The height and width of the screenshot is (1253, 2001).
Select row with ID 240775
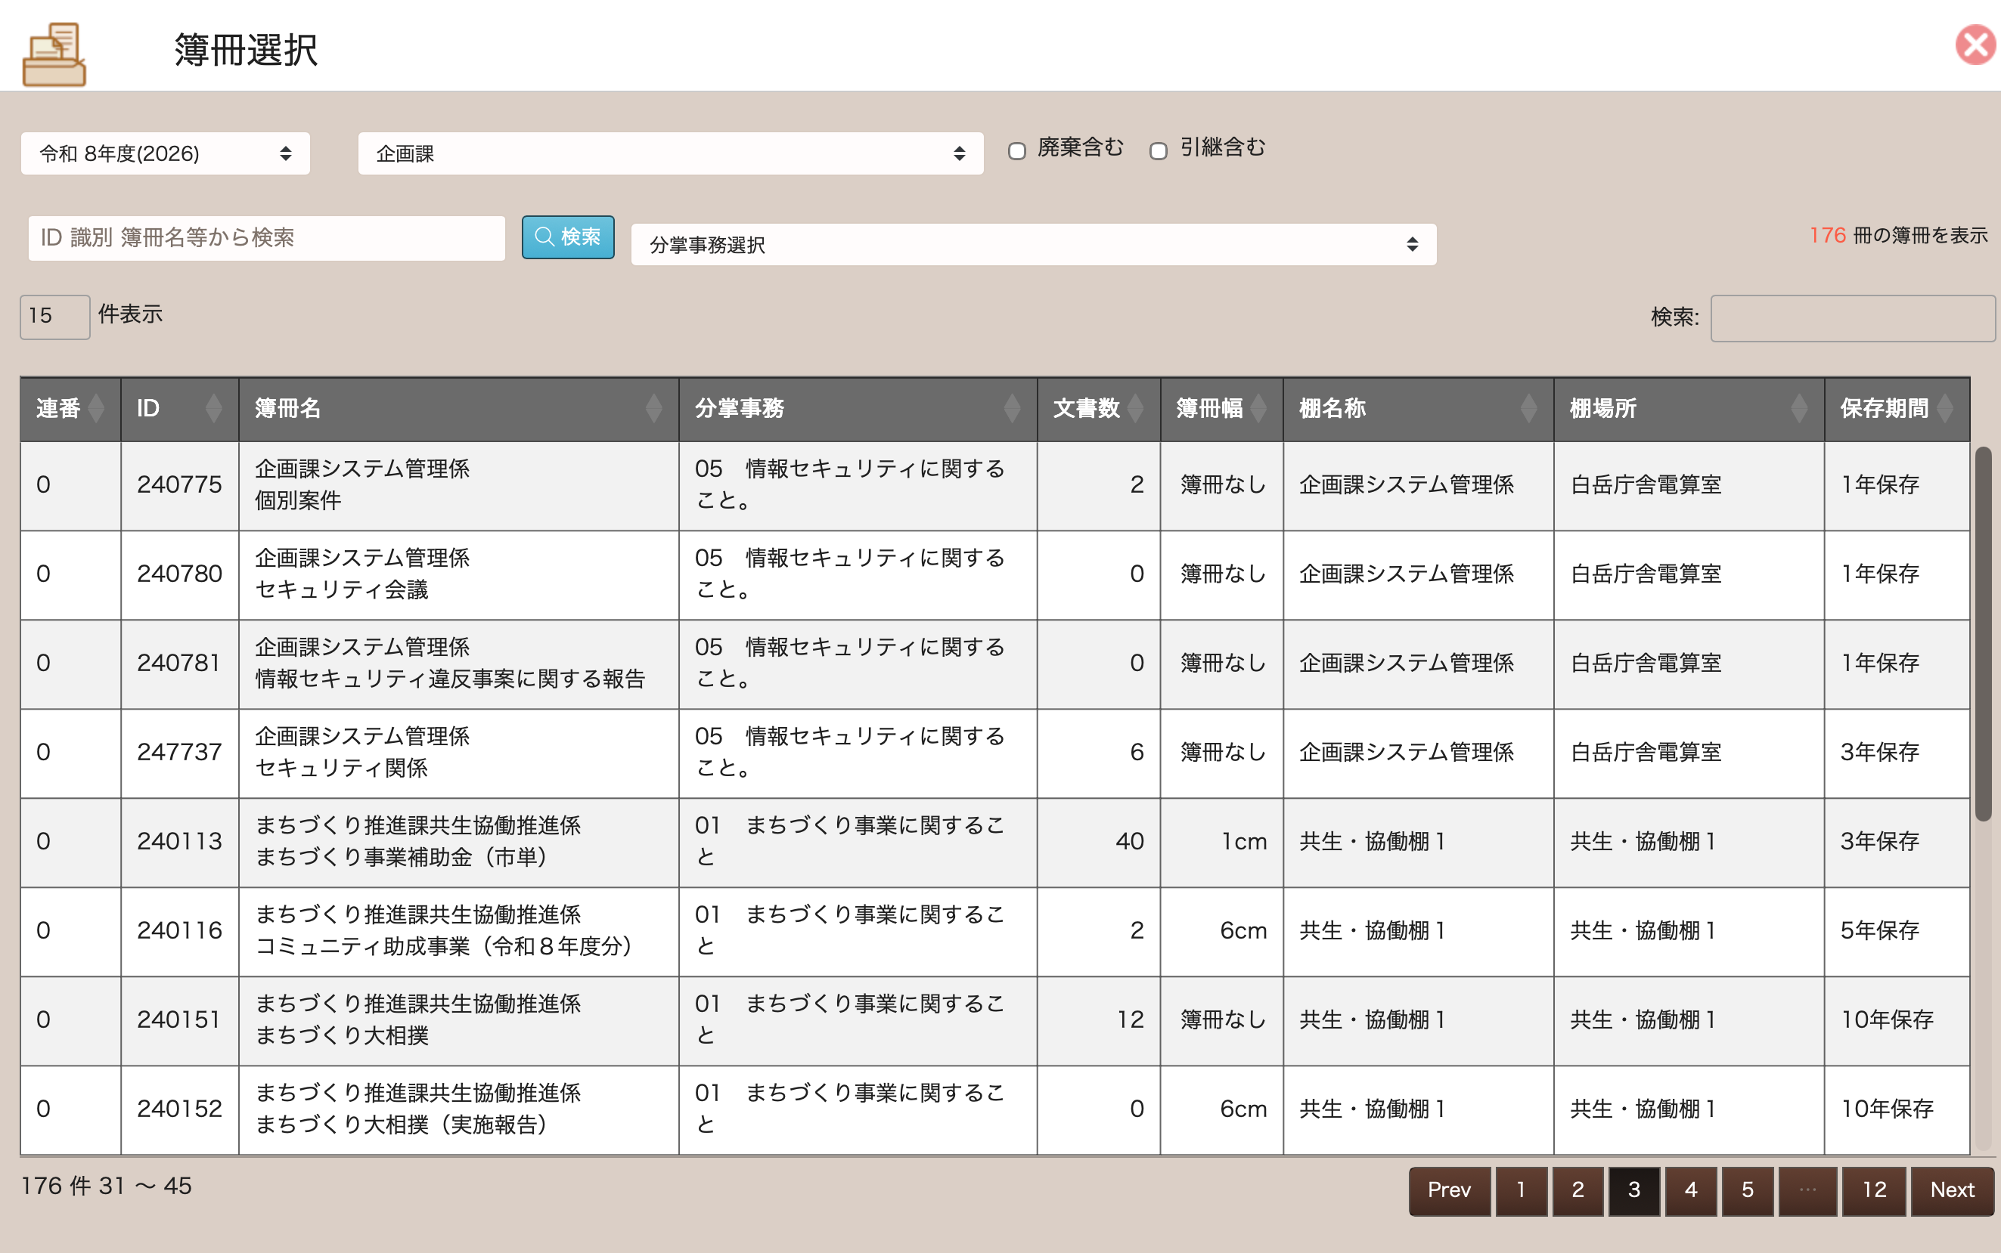[x=994, y=486]
